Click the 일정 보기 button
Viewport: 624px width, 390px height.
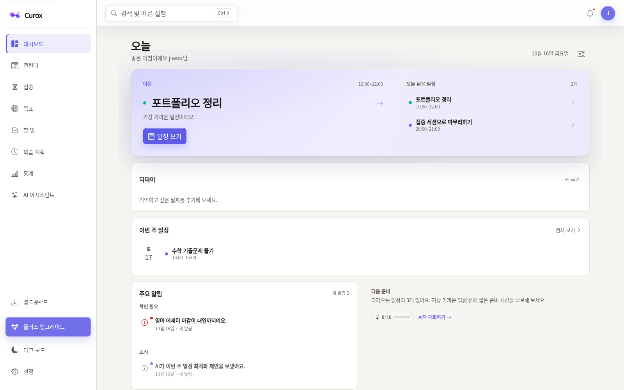point(165,136)
